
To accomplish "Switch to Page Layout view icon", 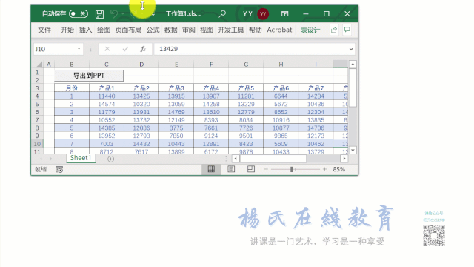I will (x=231, y=169).
